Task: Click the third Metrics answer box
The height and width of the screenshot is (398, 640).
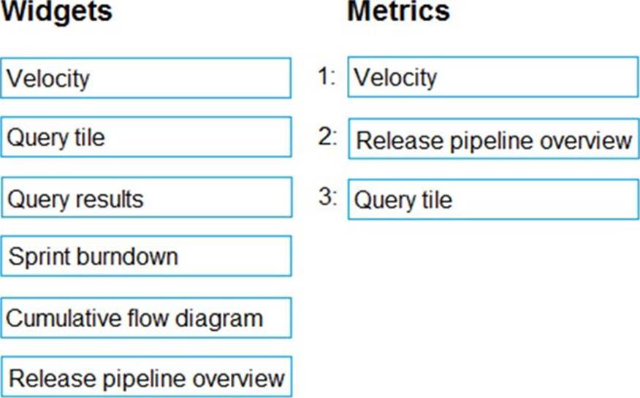Action: pos(492,199)
